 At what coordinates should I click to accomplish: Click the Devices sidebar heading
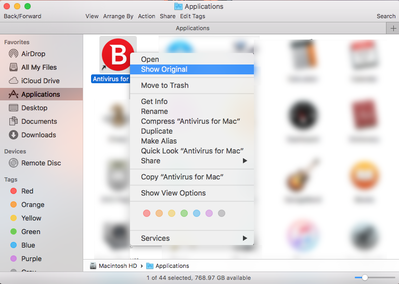point(15,151)
